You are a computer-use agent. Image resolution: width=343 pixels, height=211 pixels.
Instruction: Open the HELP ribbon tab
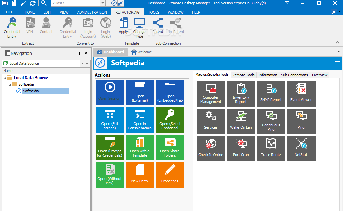(196, 12)
